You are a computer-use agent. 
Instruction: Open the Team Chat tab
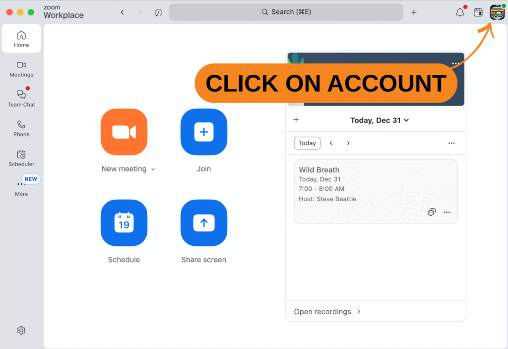pyautogui.click(x=21, y=98)
